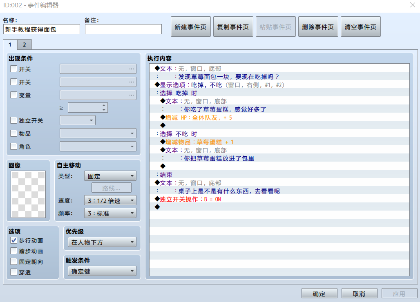The image size is (420, 302).
Task: Open the 触发条件 trigger dropdown
Action: [102, 271]
